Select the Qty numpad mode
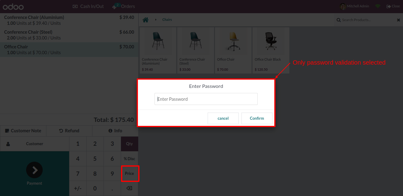The width and height of the screenshot is (403, 196). (129, 144)
